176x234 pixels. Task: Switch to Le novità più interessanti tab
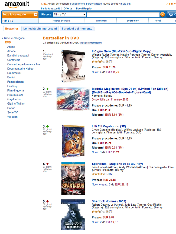point(40,29)
